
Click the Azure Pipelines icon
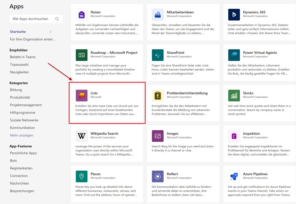234,176
